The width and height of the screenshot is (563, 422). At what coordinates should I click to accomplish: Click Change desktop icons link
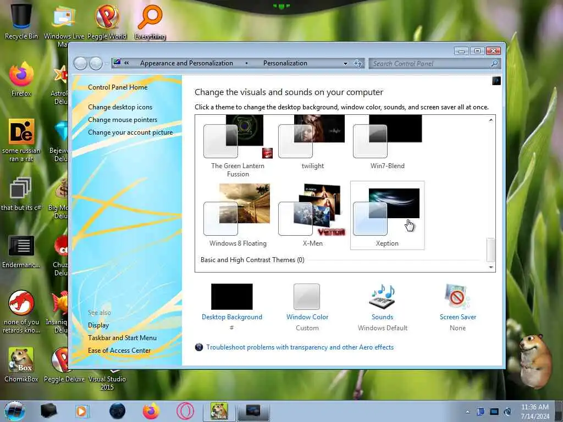120,107
